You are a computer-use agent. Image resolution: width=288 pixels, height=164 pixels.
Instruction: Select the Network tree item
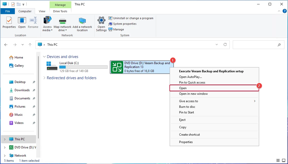pyautogui.click(x=18, y=156)
